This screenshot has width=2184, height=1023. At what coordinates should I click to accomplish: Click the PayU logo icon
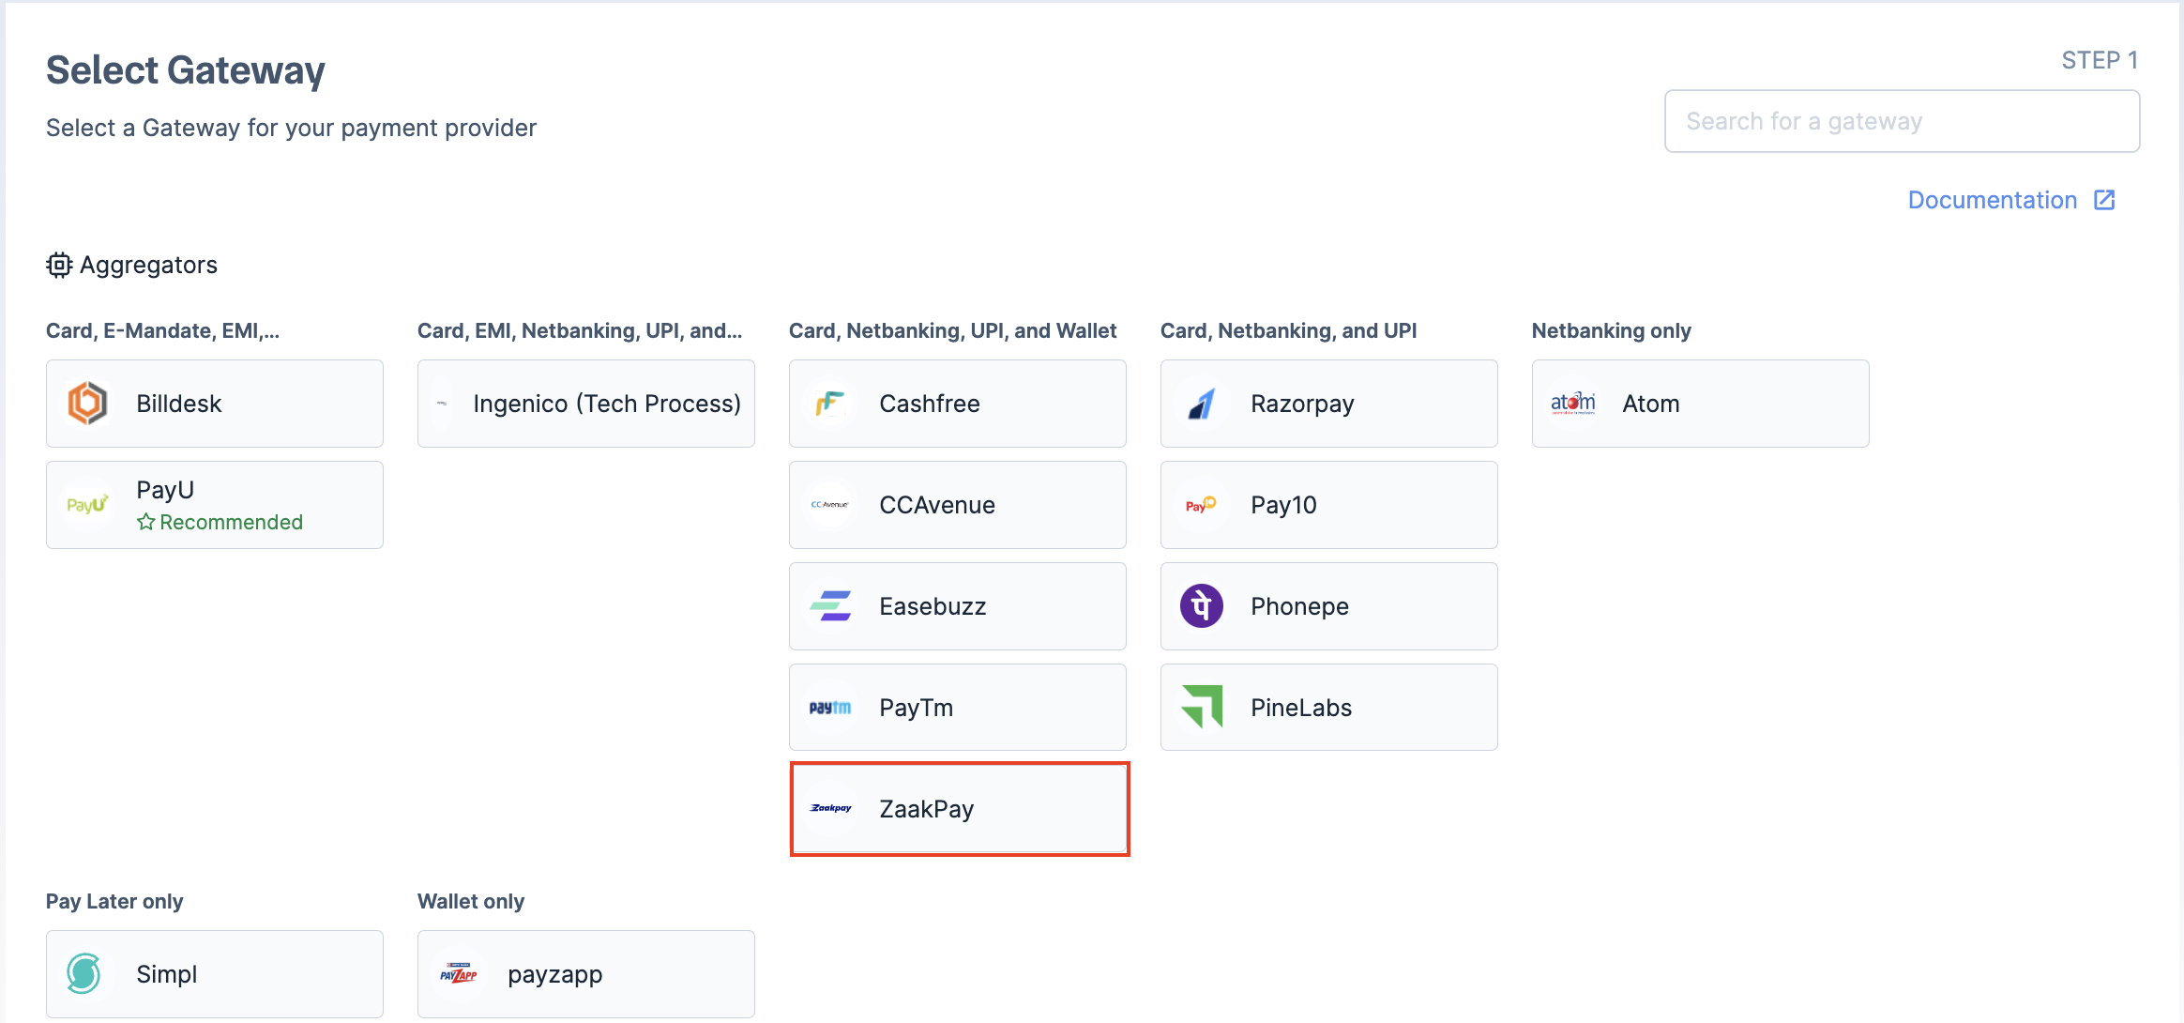pos(87,505)
